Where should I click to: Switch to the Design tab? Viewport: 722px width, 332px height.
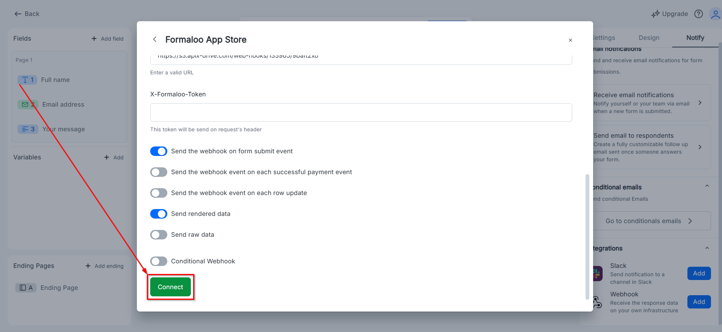(x=649, y=38)
